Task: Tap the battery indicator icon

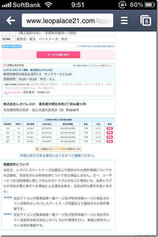Action: click(150, 5)
